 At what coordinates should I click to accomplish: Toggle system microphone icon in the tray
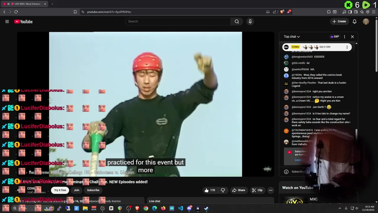(x=346, y=208)
